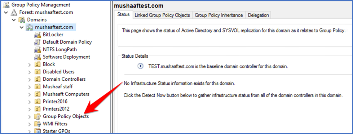
Task: Click the BitLocker GPO link icon
Action: pyautogui.click(x=37, y=35)
